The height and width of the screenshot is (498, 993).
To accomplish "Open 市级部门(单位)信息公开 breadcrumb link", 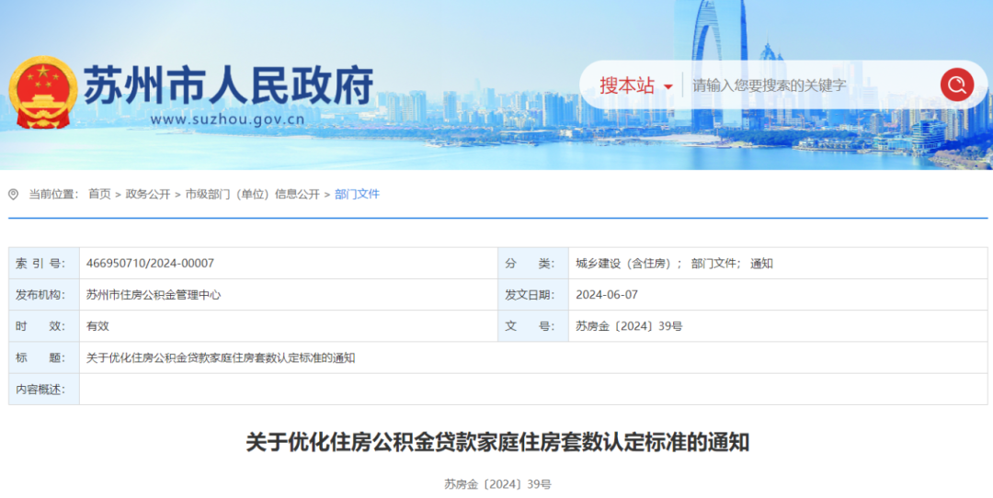I will [252, 195].
